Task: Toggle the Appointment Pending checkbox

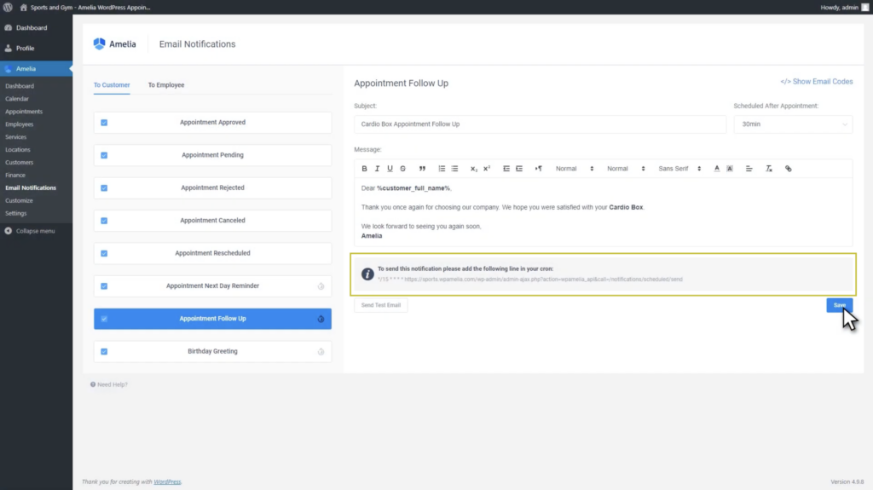Action: 104,155
